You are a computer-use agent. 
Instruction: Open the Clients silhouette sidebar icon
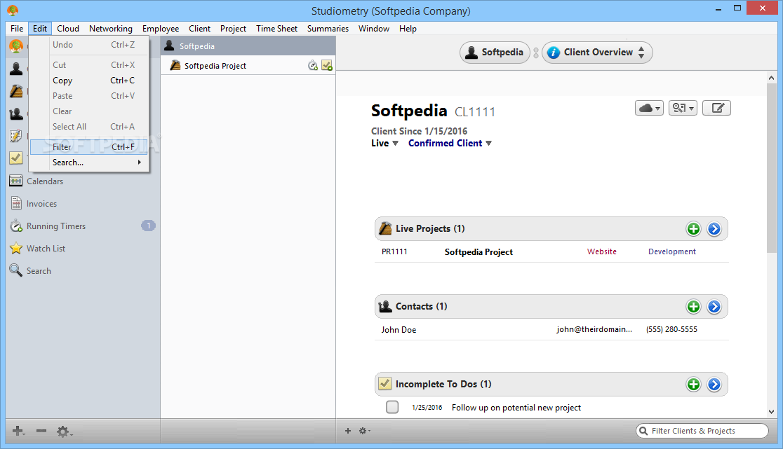[16, 69]
